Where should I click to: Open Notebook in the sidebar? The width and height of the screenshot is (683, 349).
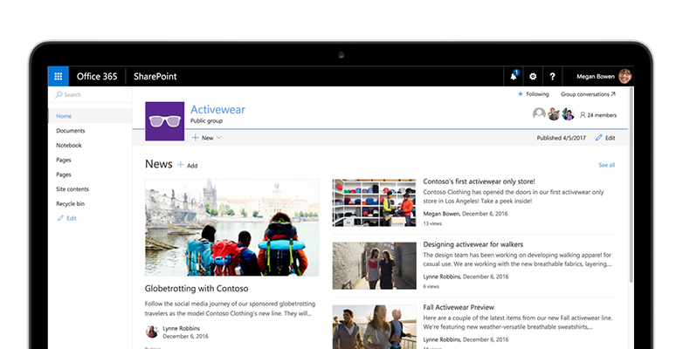[x=69, y=146]
